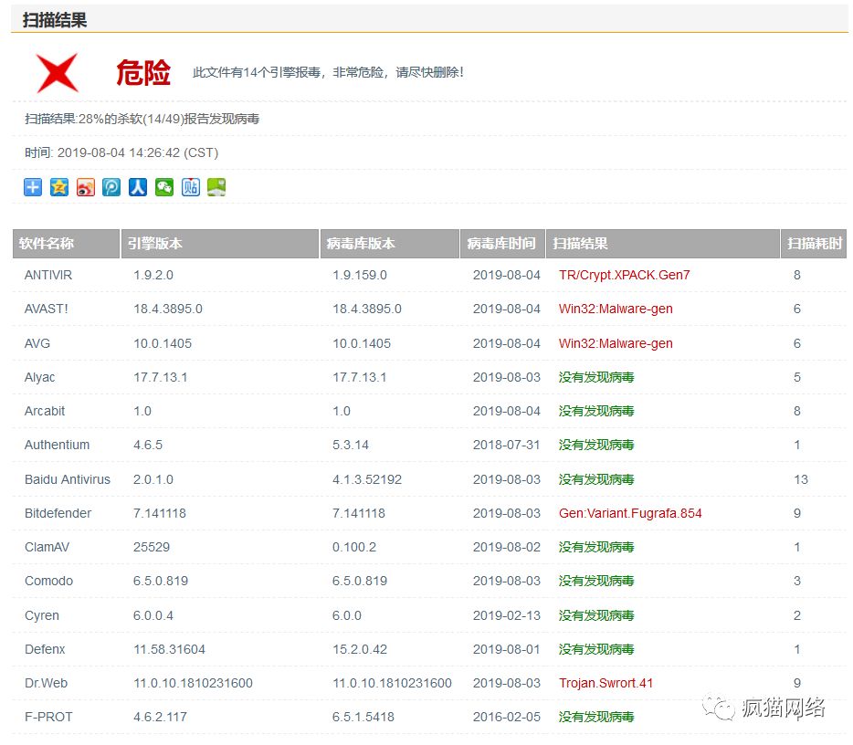Viewport: 853px width, 745px height.
Task: Select the ClamAV software name
Action: [x=47, y=547]
